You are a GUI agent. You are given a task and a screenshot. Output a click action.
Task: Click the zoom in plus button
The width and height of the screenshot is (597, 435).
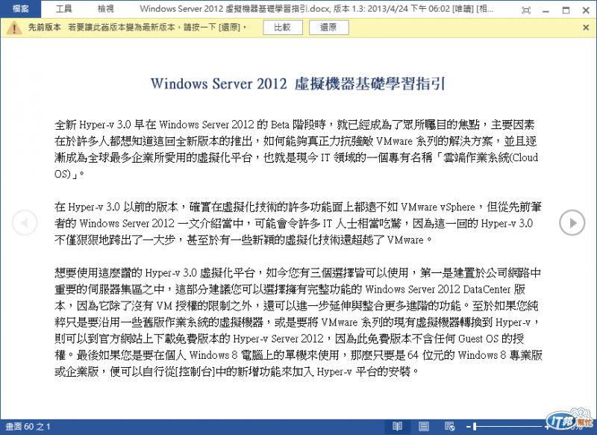pos(547,427)
